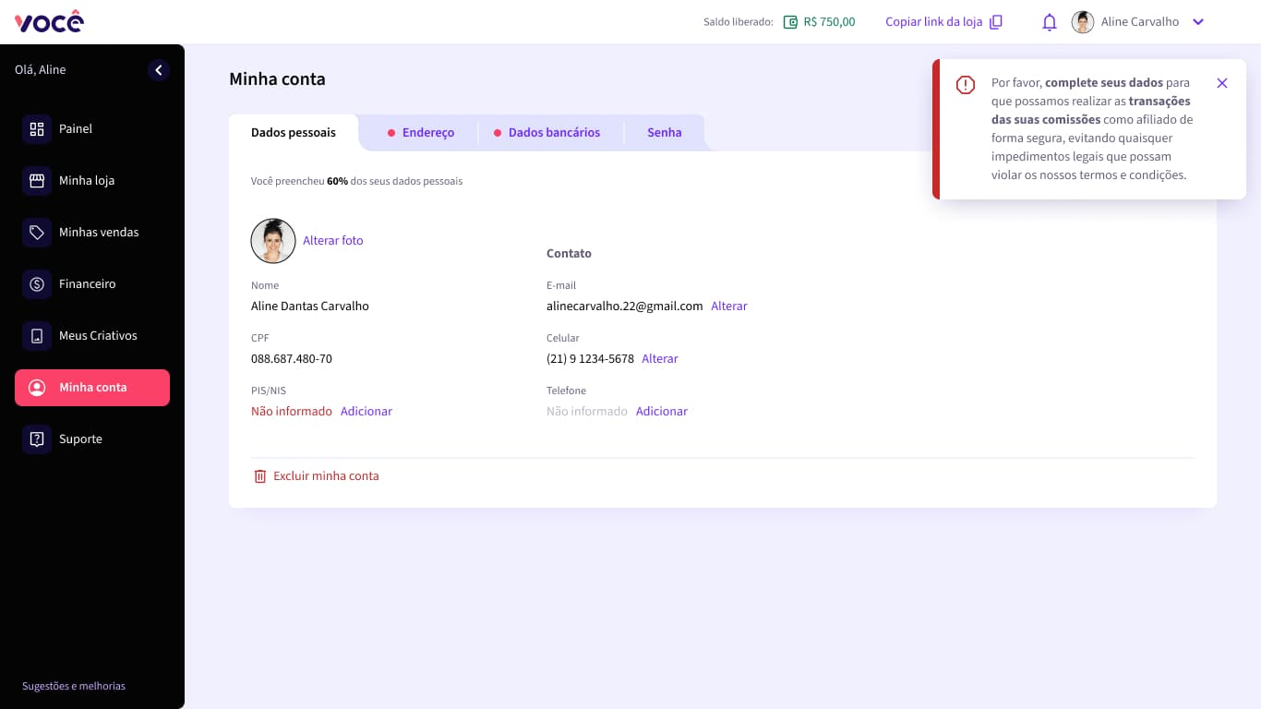Open Sugestões e melhorias link
The width and height of the screenshot is (1261, 709).
[x=74, y=686]
